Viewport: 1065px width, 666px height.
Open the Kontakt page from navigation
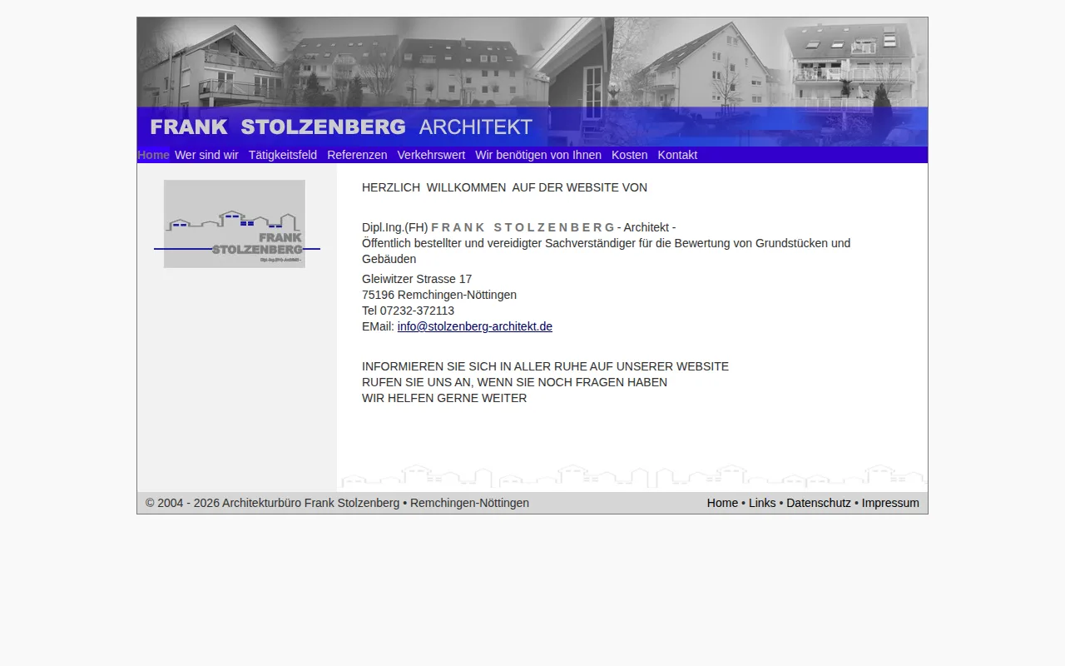point(677,155)
